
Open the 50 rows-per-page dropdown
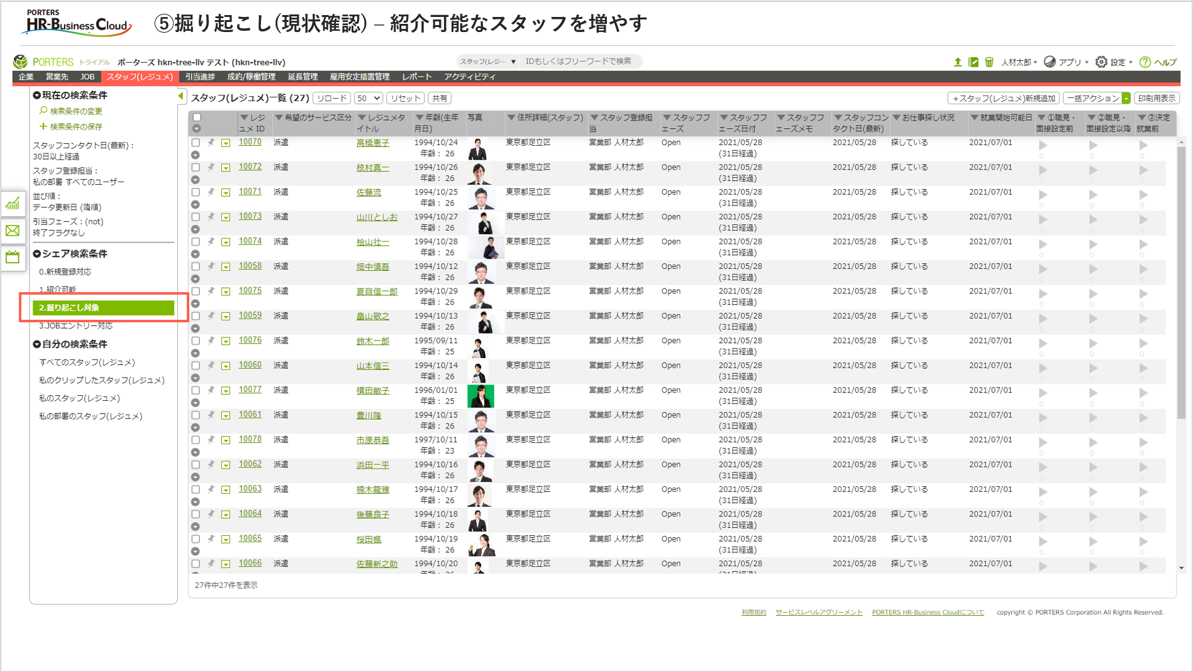click(x=368, y=98)
